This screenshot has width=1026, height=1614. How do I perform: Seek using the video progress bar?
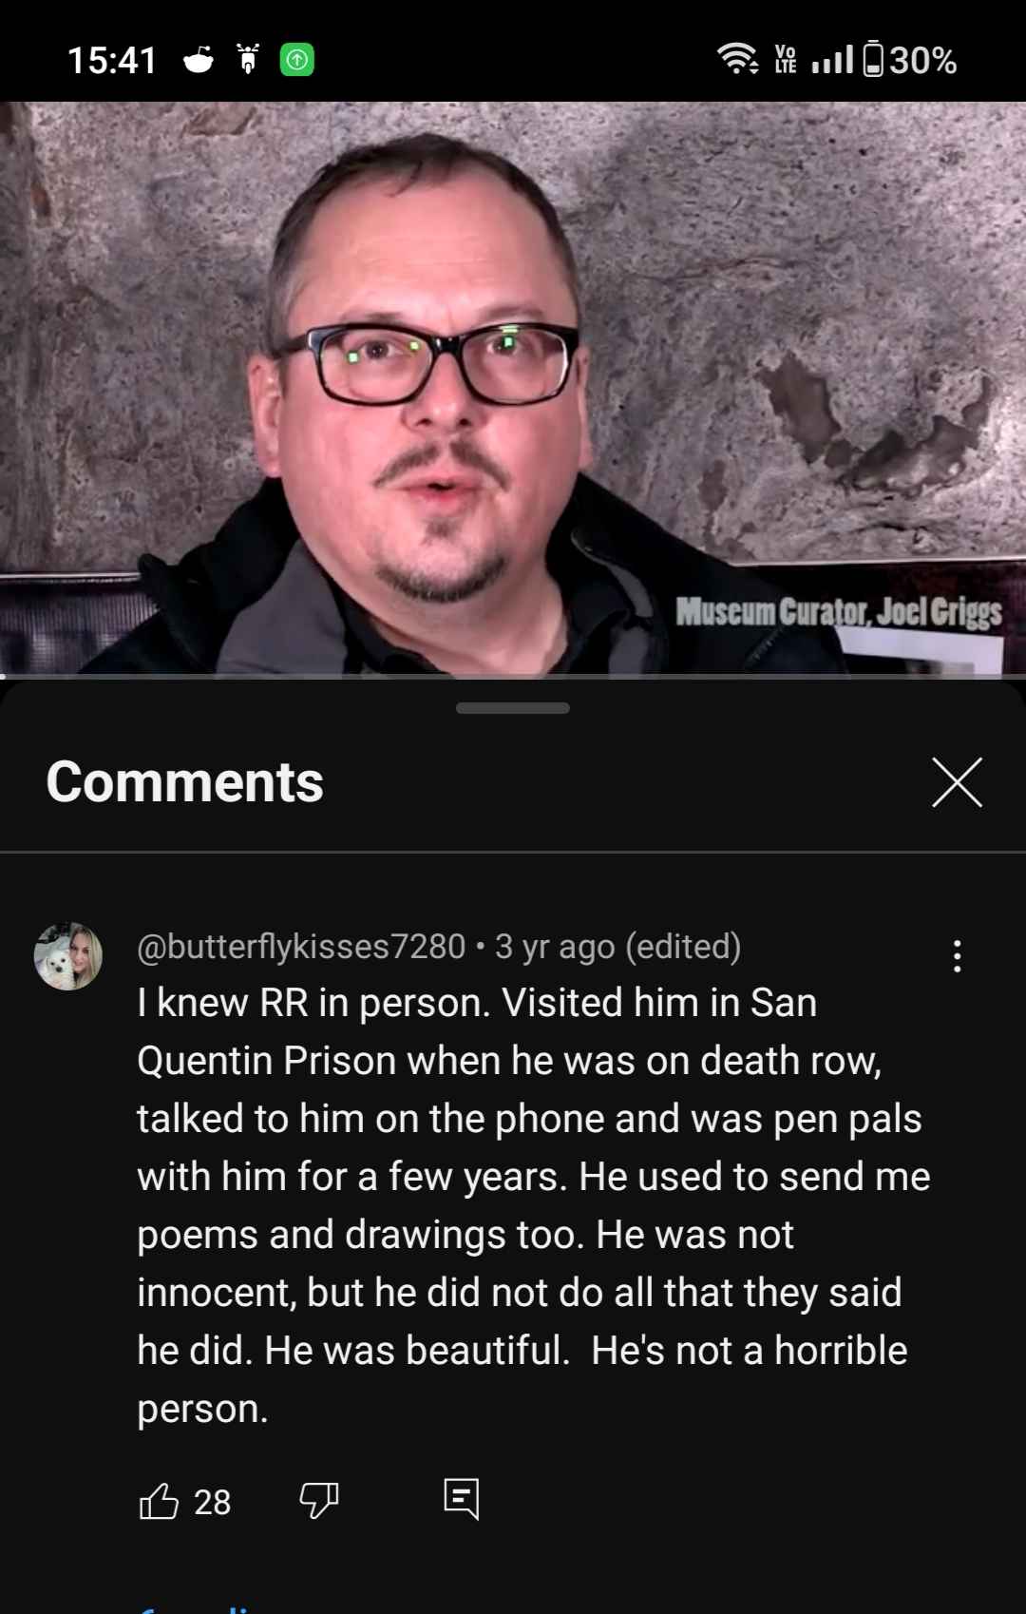point(513,676)
